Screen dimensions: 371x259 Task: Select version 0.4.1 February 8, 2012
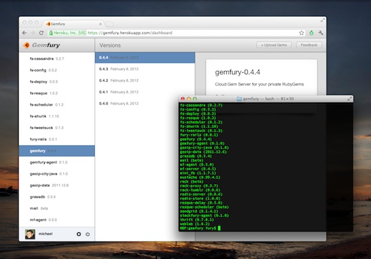pyautogui.click(x=145, y=92)
